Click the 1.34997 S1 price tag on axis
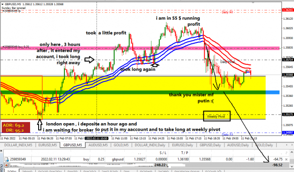The width and height of the screenshot is (294, 172). coord(288,133)
